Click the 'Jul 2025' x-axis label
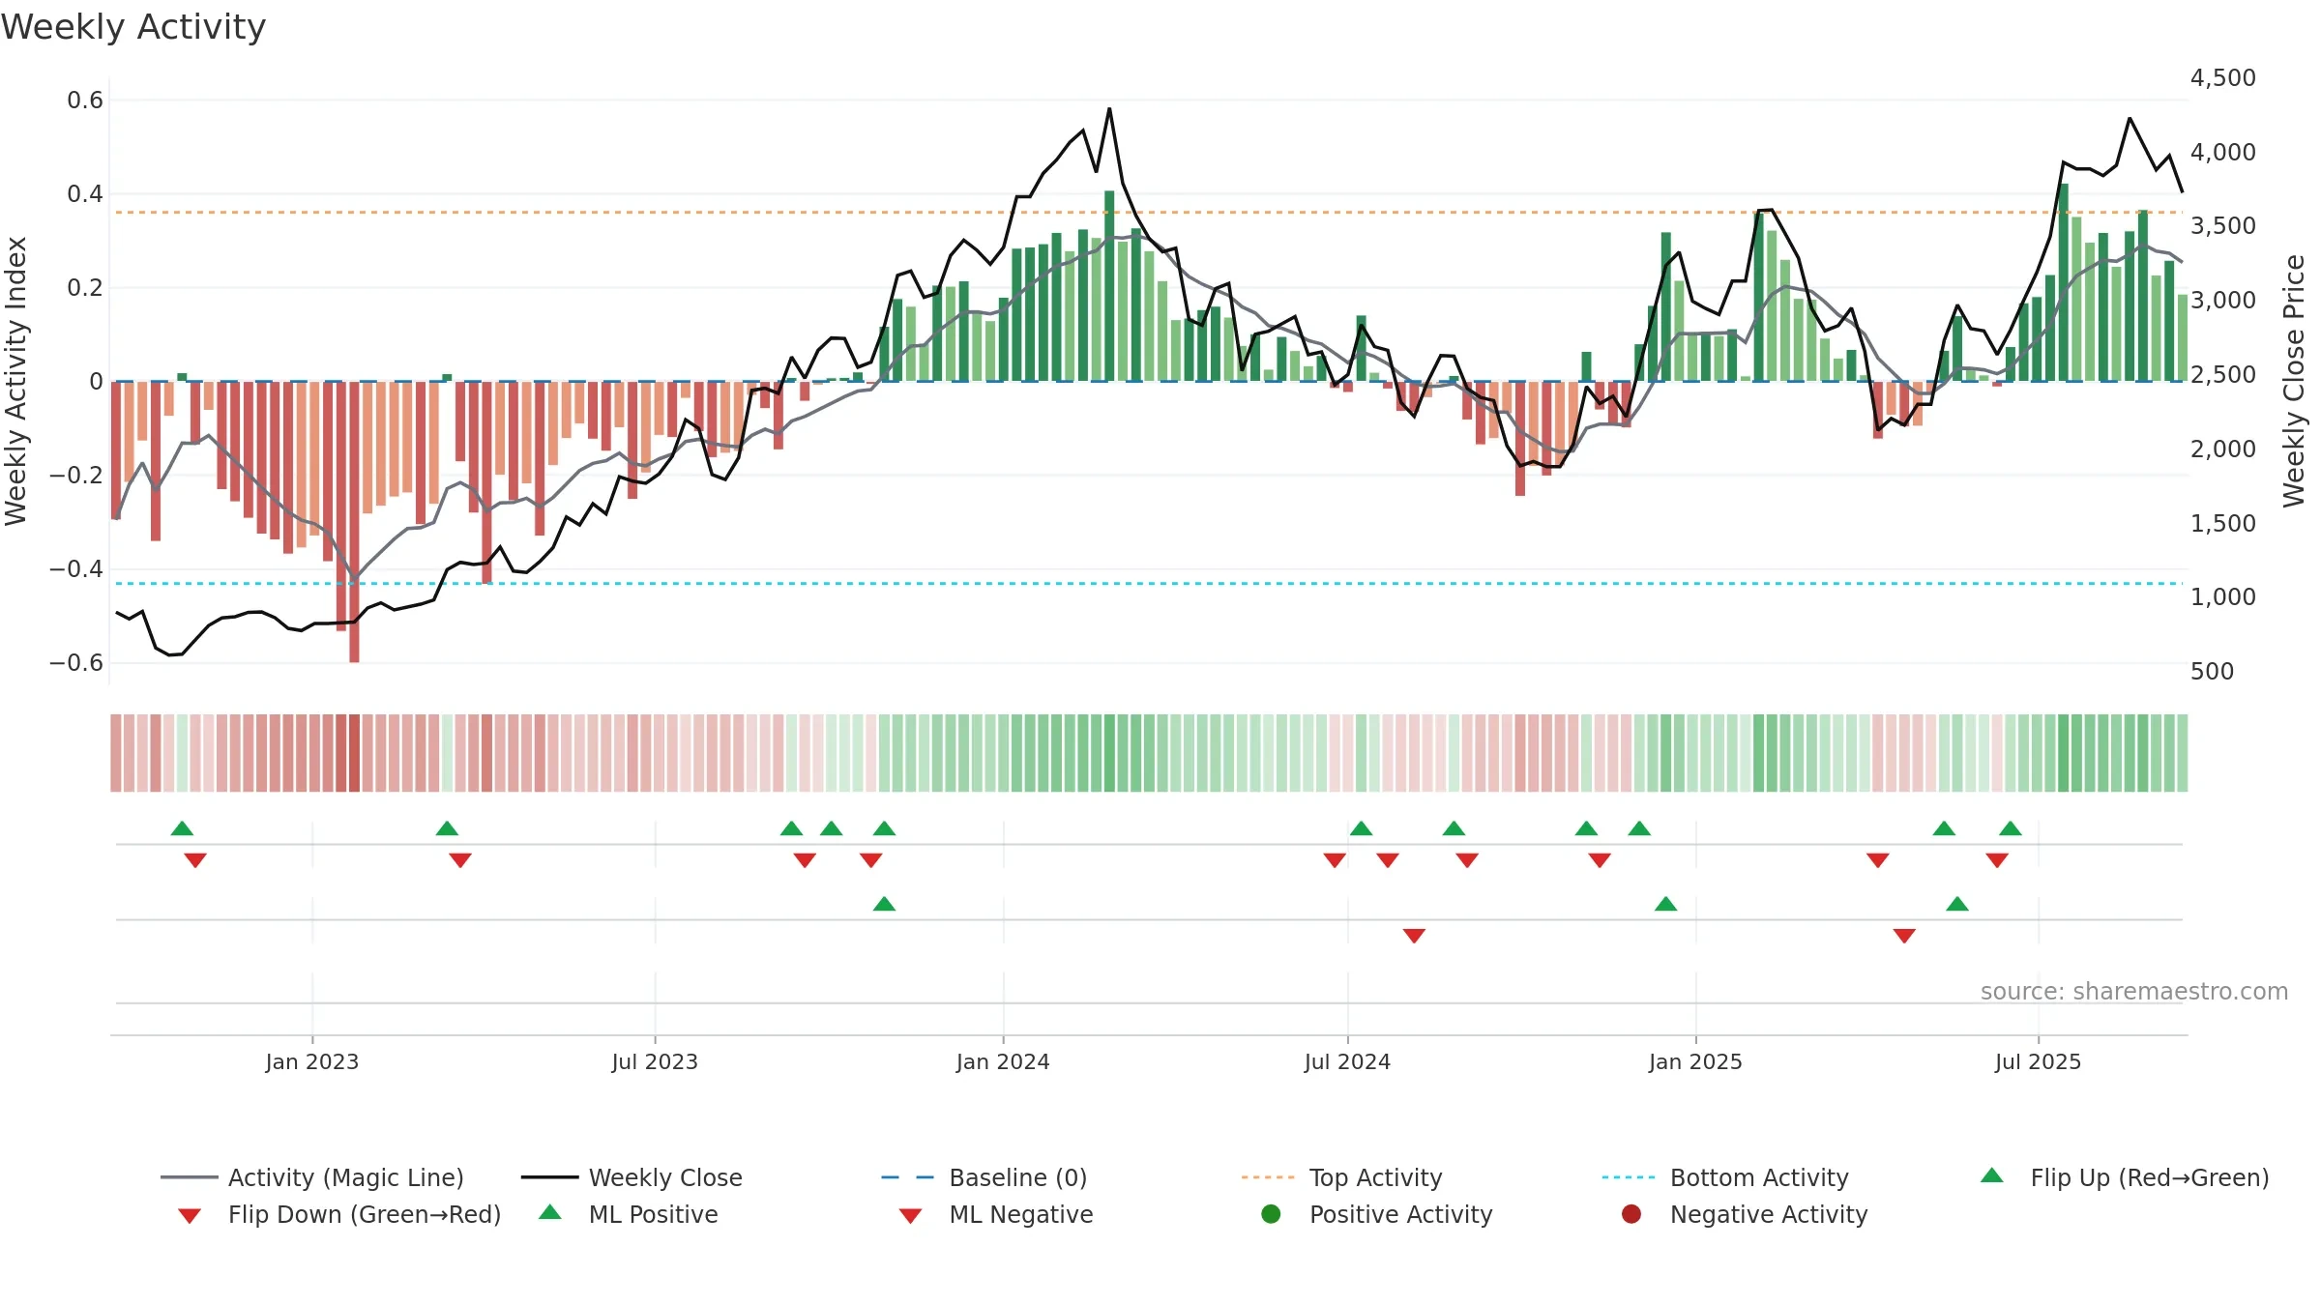Image resolution: width=2321 pixels, height=1305 pixels. 2038,1061
